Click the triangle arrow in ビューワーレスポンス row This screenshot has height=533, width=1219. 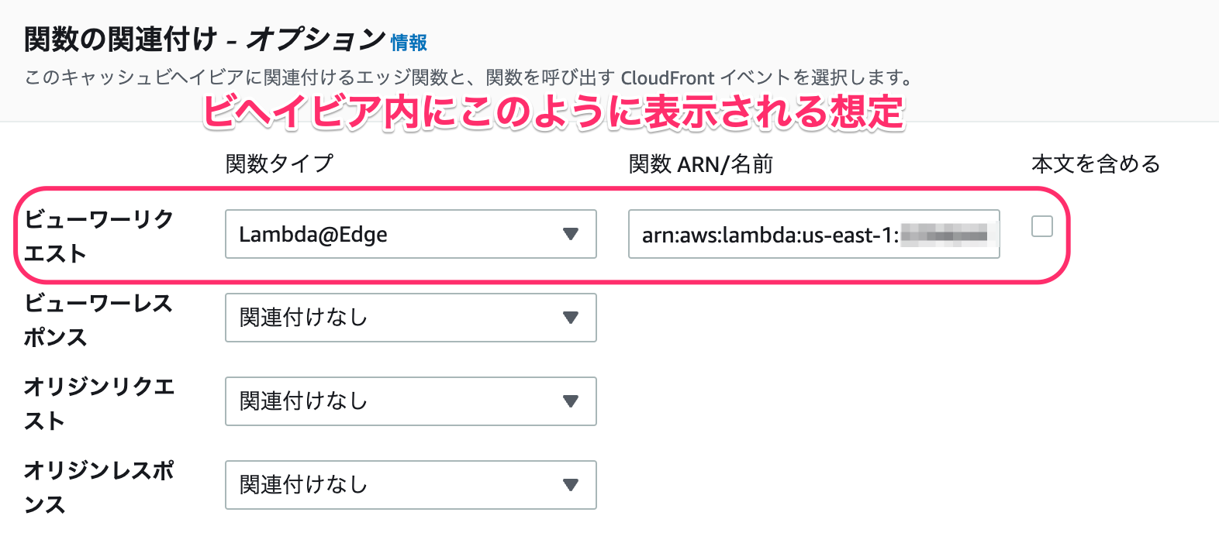point(571,318)
